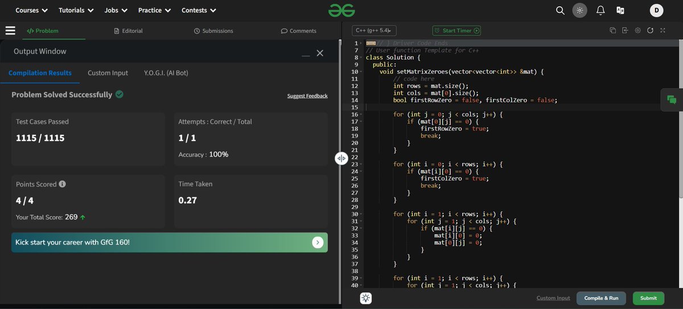
Task: Click the split-pane resize handle icon
Action: 341,158
